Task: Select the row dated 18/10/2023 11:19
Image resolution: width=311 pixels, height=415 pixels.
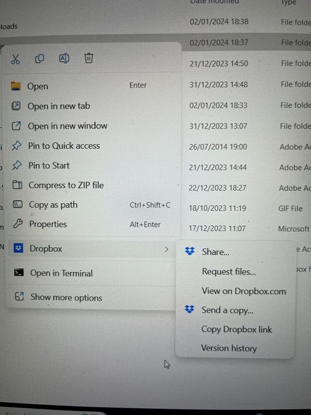Action: click(246, 209)
